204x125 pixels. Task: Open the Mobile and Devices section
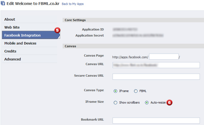[x=30, y=43]
